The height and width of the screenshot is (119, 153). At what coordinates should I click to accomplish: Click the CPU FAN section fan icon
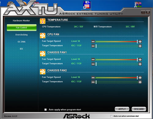click(x=43, y=36)
